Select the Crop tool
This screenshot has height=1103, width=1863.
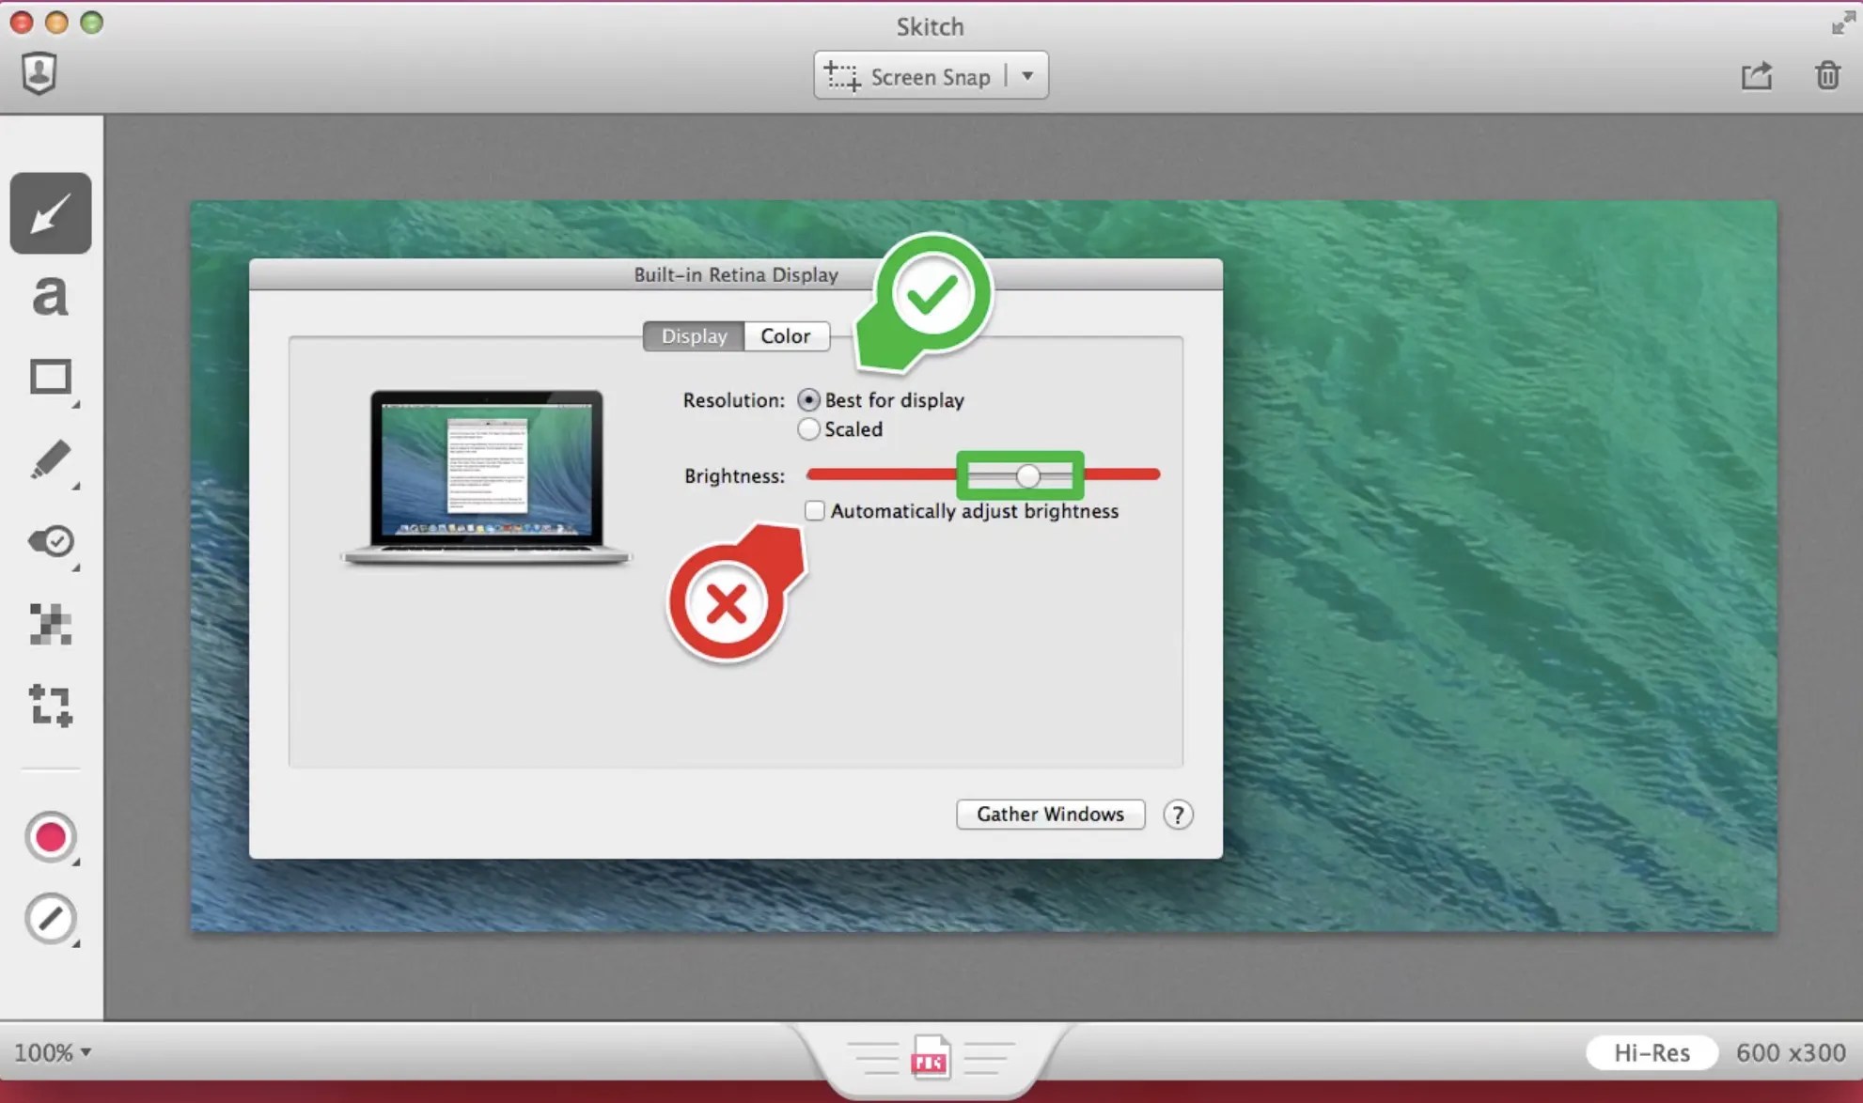tap(49, 706)
